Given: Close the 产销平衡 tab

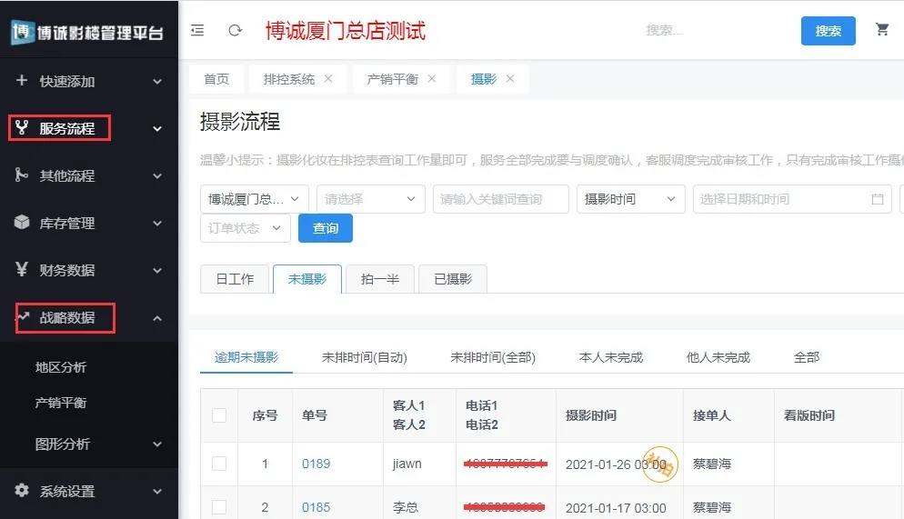Looking at the screenshot, I should [x=432, y=79].
